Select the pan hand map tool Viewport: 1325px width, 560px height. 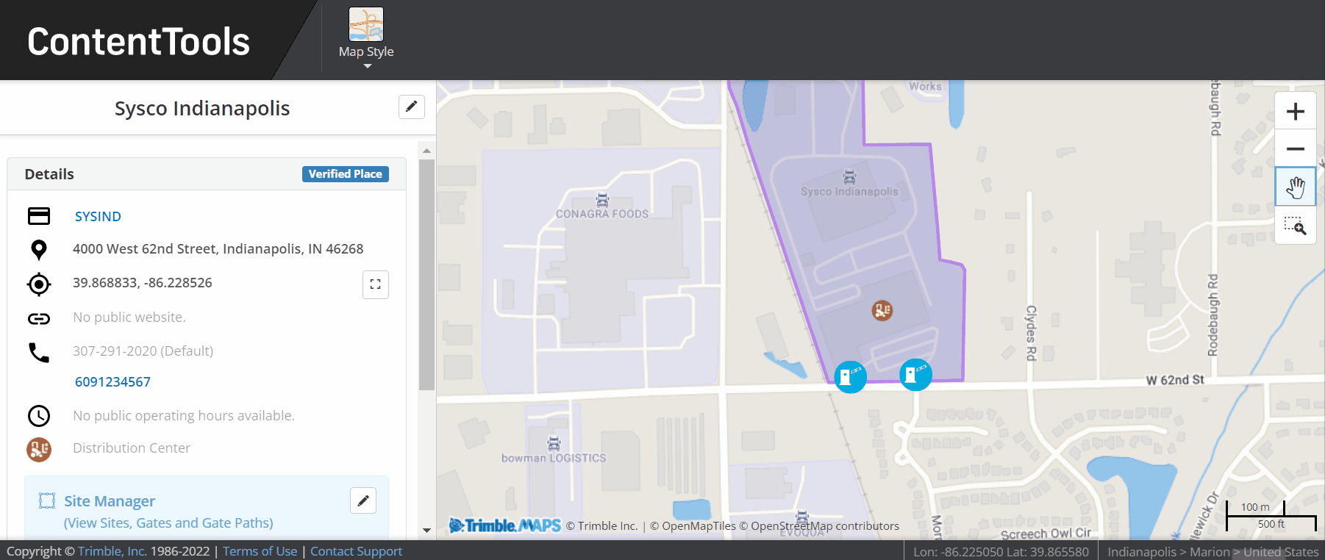[1296, 187]
